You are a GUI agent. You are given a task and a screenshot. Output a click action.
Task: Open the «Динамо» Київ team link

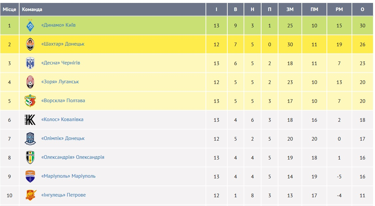(x=59, y=25)
